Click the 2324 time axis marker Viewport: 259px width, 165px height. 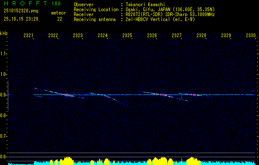click(x=103, y=35)
